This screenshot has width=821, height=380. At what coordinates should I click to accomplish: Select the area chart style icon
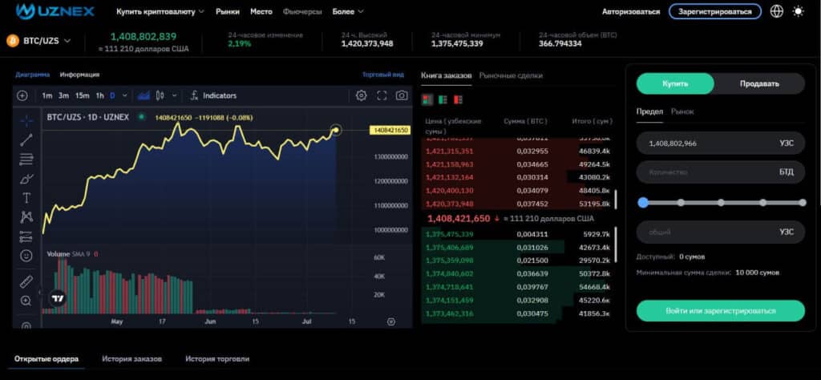point(143,95)
